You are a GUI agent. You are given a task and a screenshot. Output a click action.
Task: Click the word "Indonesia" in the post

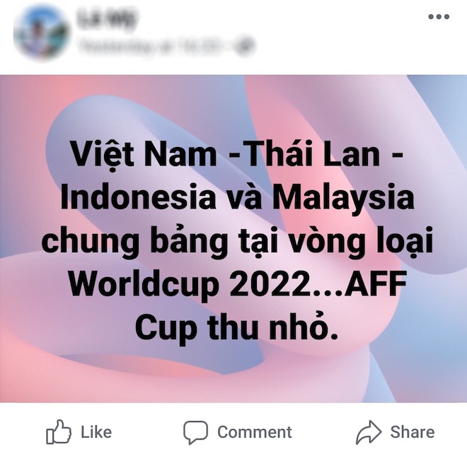137,195
